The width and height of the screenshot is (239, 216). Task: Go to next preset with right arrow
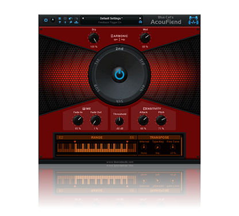(140, 18)
